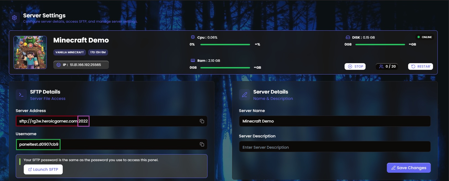This screenshot has height=181, width=449.
Task: Focus the Server Description field
Action: (x=334, y=147)
